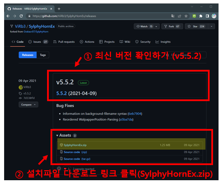Reload the GitHub releases page
Image resolution: width=223 pixels, height=184 pixels.
(x=21, y=16)
